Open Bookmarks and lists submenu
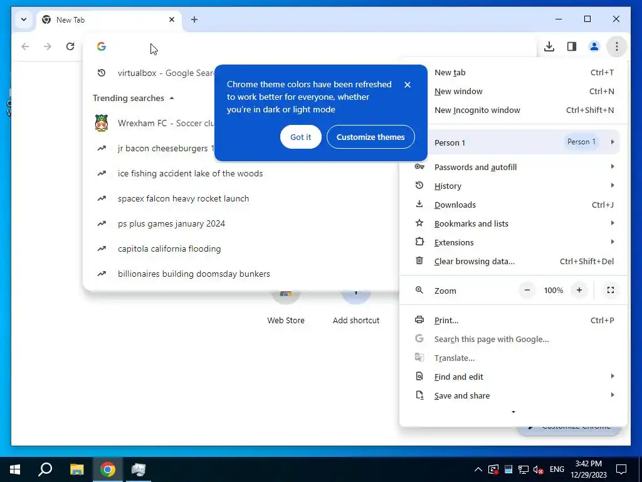The image size is (642, 482). click(513, 223)
